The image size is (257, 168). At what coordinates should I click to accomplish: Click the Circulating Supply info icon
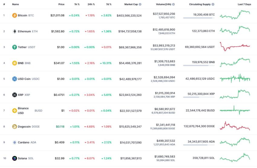pyautogui.click(x=213, y=5)
